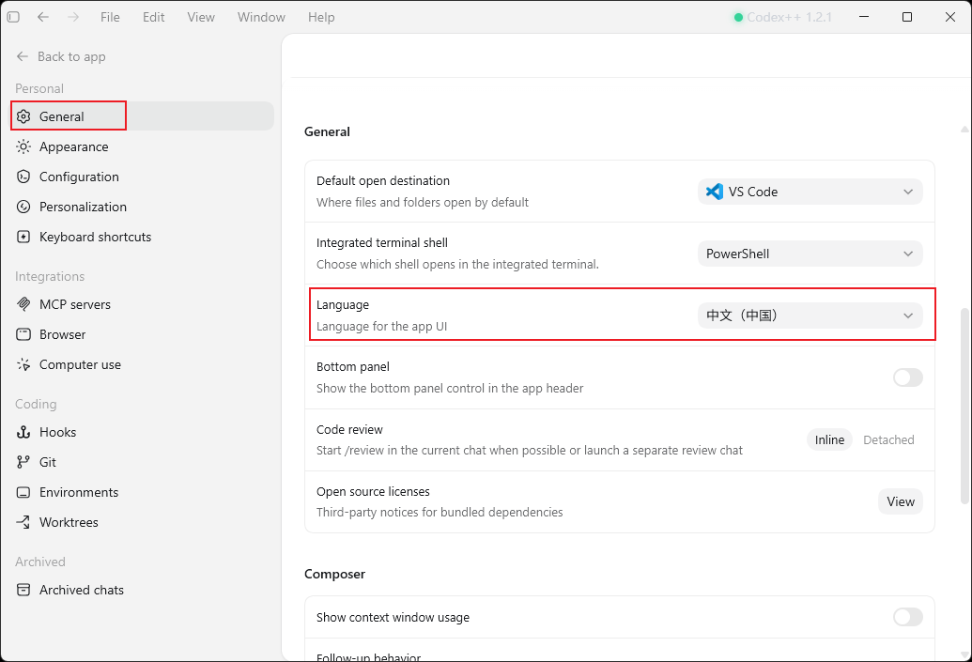Image resolution: width=972 pixels, height=662 pixels.
Task: Click the Configuration icon in sidebar
Action: click(23, 177)
